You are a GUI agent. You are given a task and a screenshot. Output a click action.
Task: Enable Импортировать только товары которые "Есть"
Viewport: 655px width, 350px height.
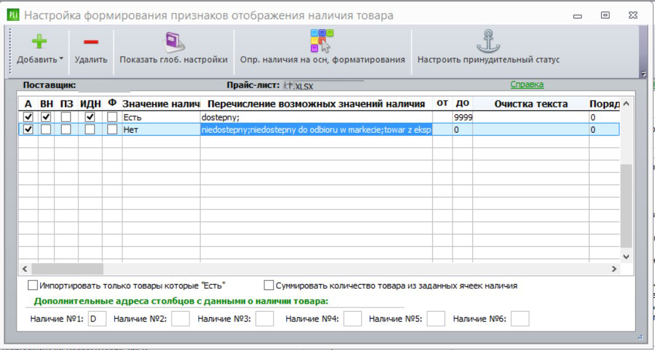tap(33, 286)
